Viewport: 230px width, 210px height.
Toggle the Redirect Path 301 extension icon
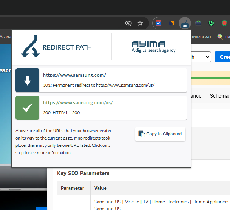(x=185, y=23)
